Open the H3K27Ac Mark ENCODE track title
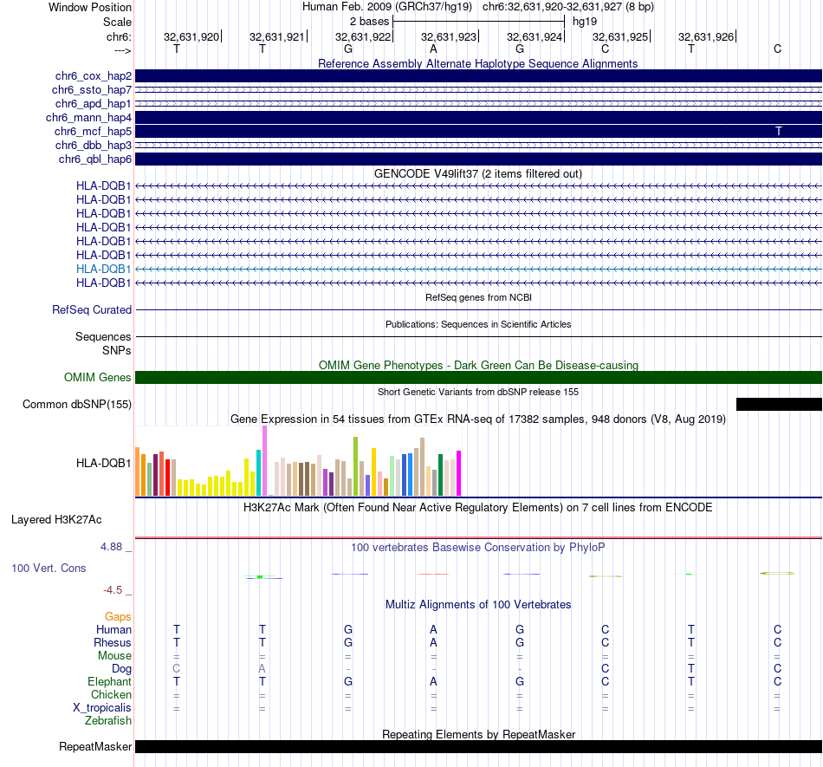The image size is (823, 767). coord(478,508)
